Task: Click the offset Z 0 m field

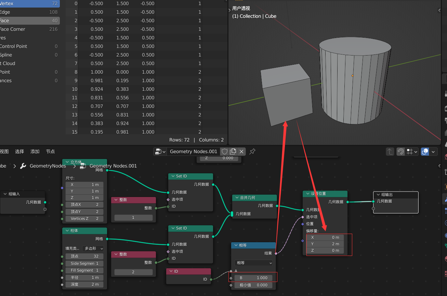Action: pos(325,250)
